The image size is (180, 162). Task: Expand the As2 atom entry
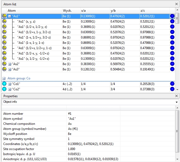(x=10, y=64)
